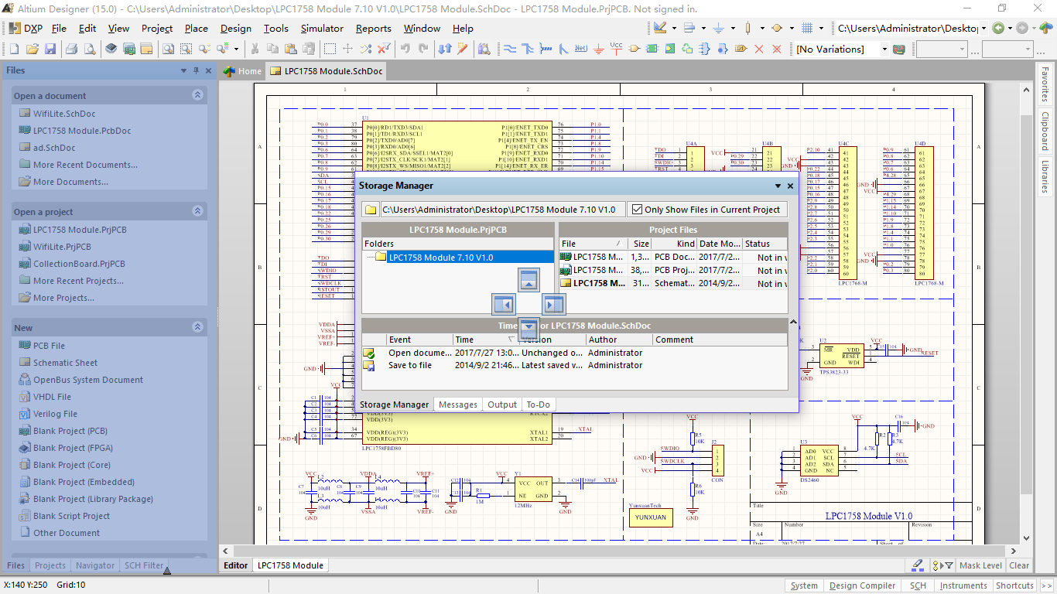Close the Storage Manager panel
The height and width of the screenshot is (594, 1057).
click(790, 186)
